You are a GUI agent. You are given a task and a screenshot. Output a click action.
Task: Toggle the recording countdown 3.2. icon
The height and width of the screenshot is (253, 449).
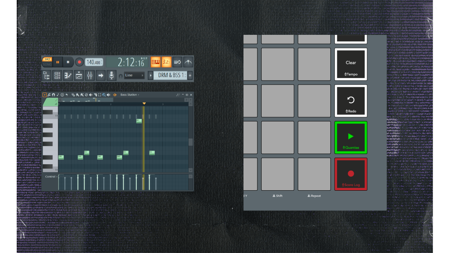click(x=166, y=62)
